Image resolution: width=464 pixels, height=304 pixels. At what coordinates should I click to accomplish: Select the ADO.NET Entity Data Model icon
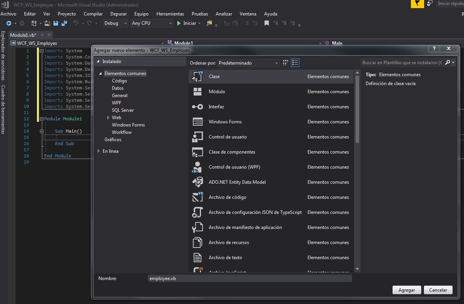click(x=198, y=182)
